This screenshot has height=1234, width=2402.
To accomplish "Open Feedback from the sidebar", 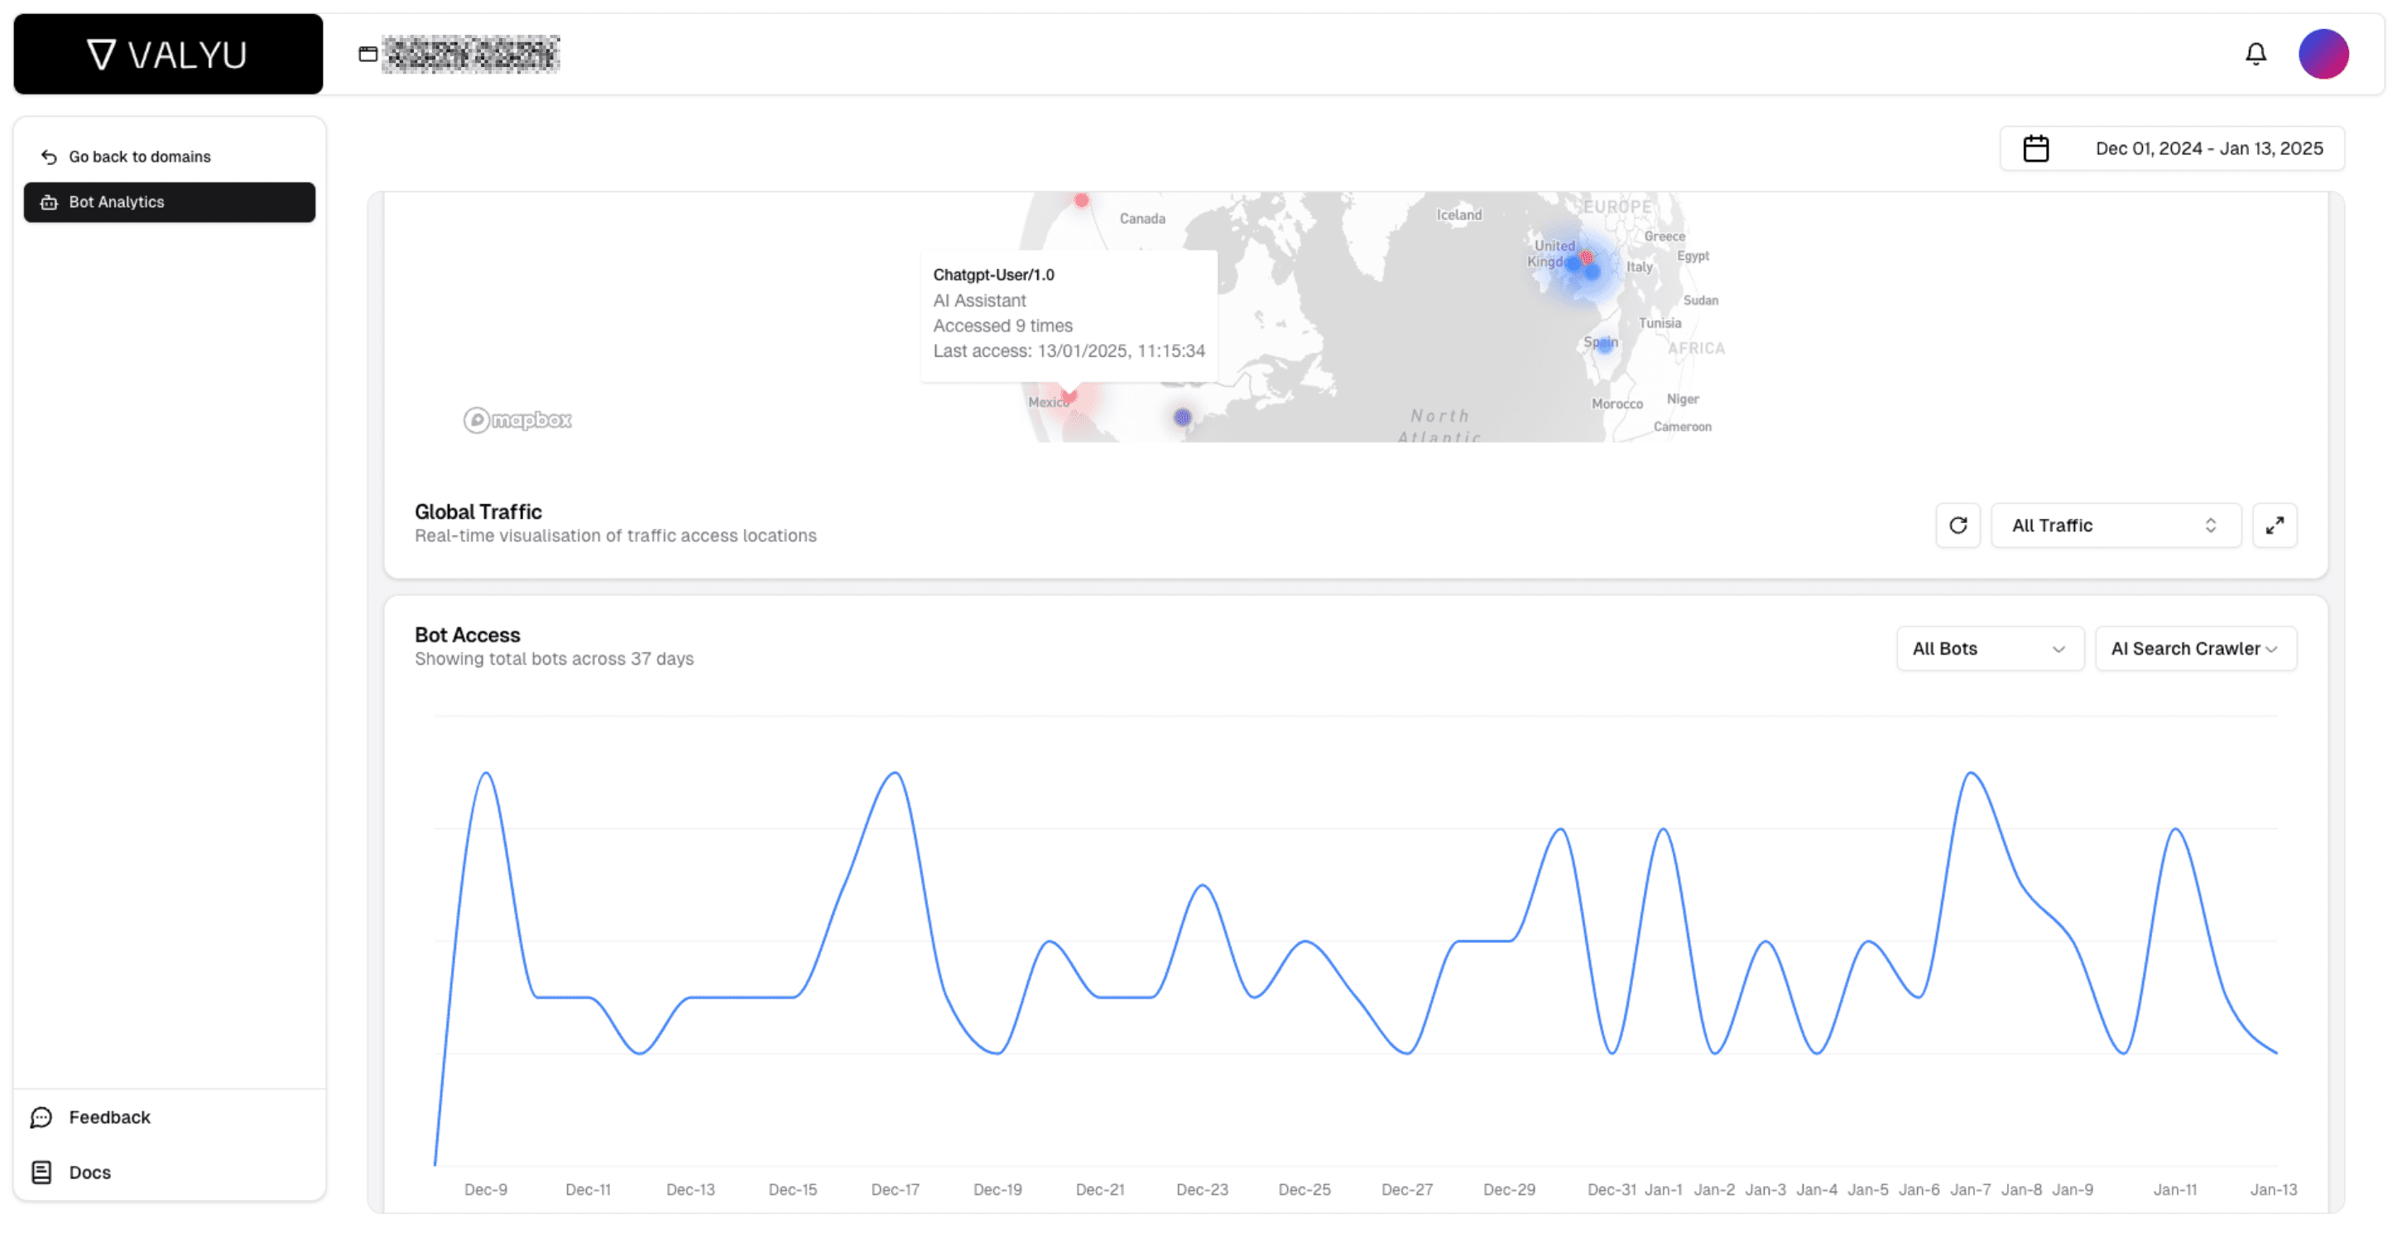I will [x=109, y=1116].
